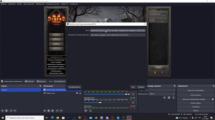
Task: Click Режим студии button
Action: pyautogui.click(x=196, y=103)
